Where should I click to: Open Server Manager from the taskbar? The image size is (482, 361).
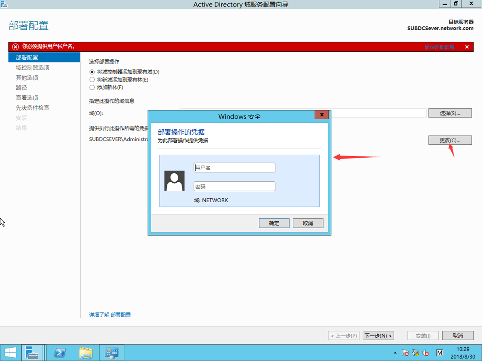click(32, 353)
